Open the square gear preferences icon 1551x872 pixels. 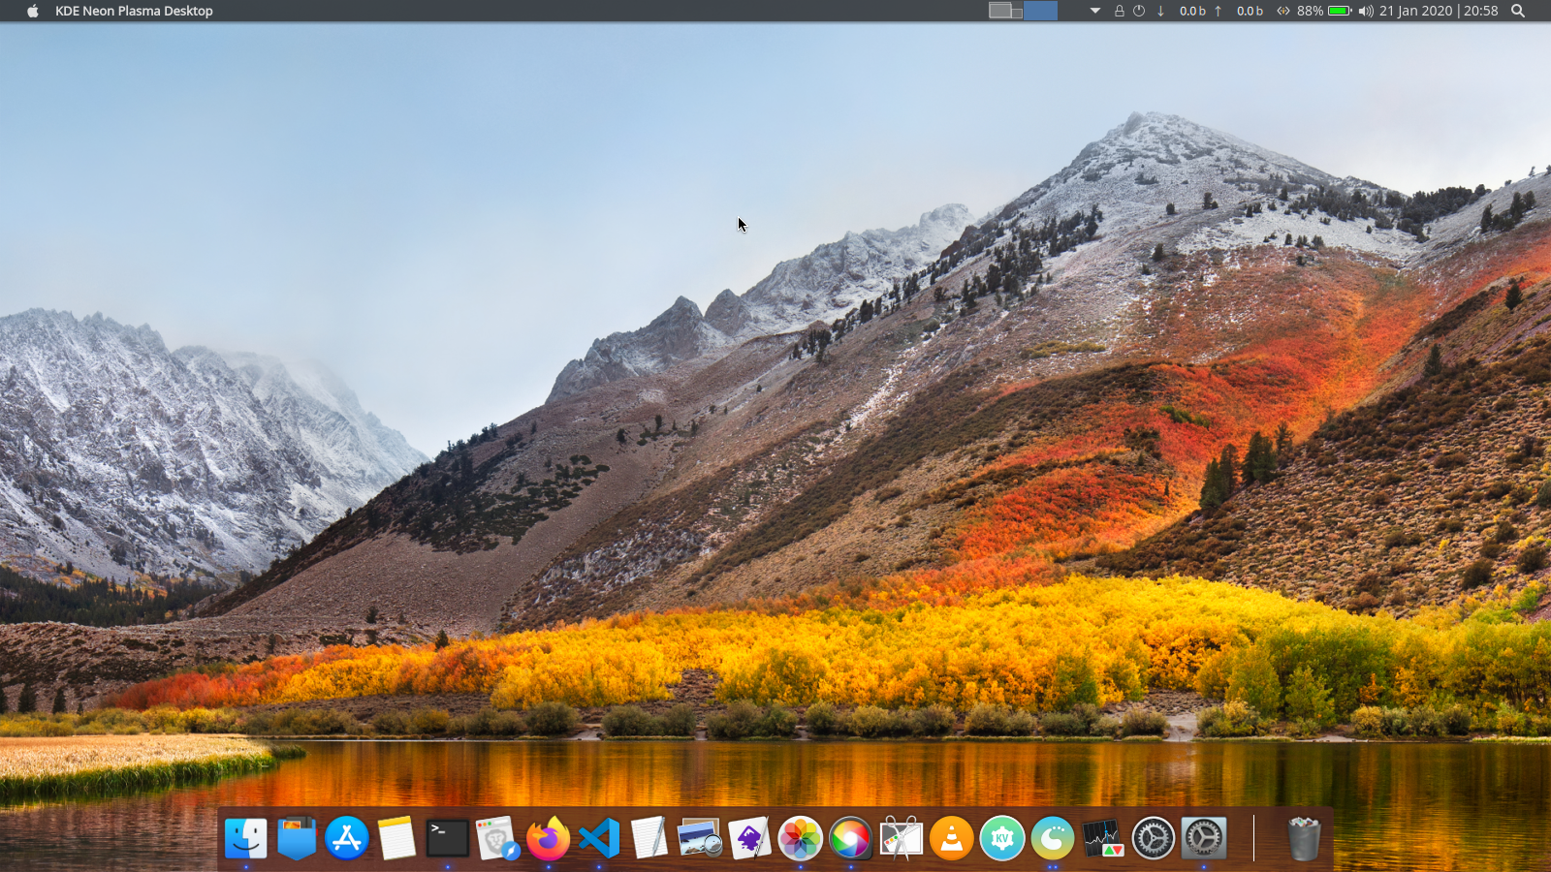(1204, 838)
